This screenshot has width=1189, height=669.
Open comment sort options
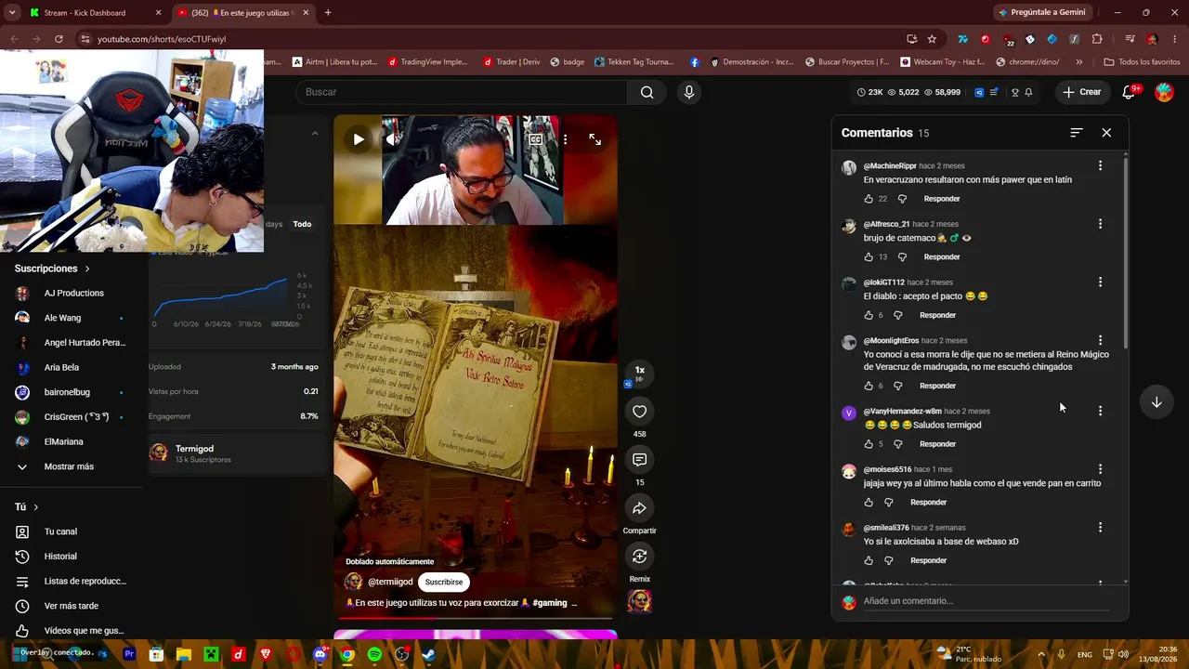click(1076, 133)
